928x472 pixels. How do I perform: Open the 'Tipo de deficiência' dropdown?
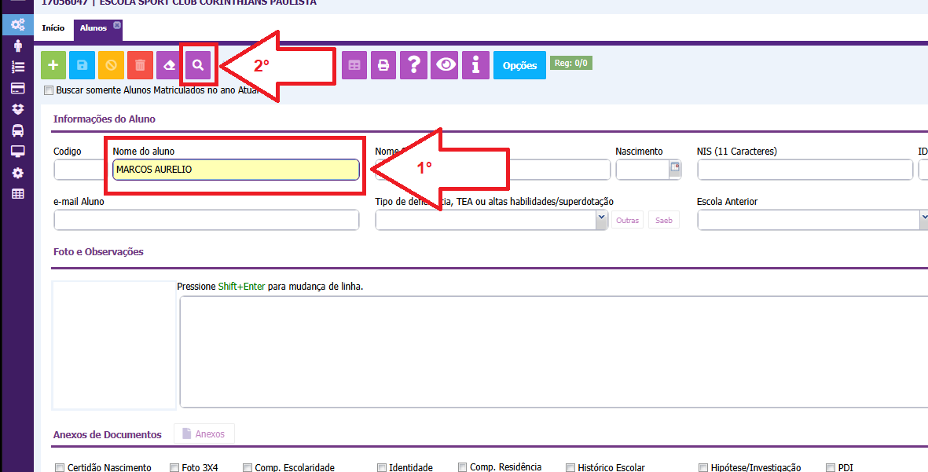click(x=601, y=220)
